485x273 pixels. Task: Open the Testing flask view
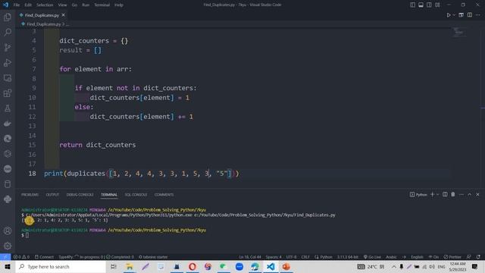[x=8, y=108]
